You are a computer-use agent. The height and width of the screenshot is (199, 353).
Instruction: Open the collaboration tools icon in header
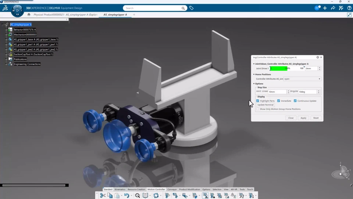click(341, 8)
